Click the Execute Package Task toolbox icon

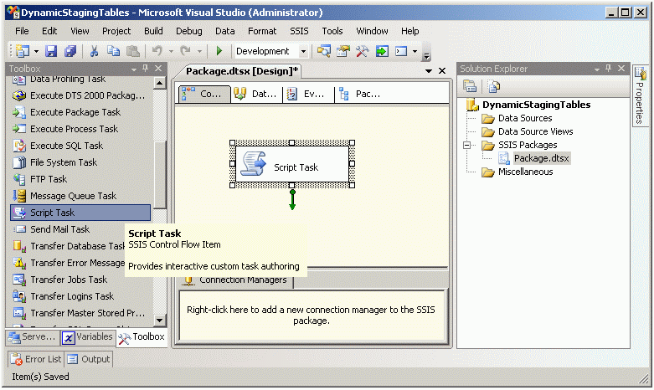tap(19, 112)
